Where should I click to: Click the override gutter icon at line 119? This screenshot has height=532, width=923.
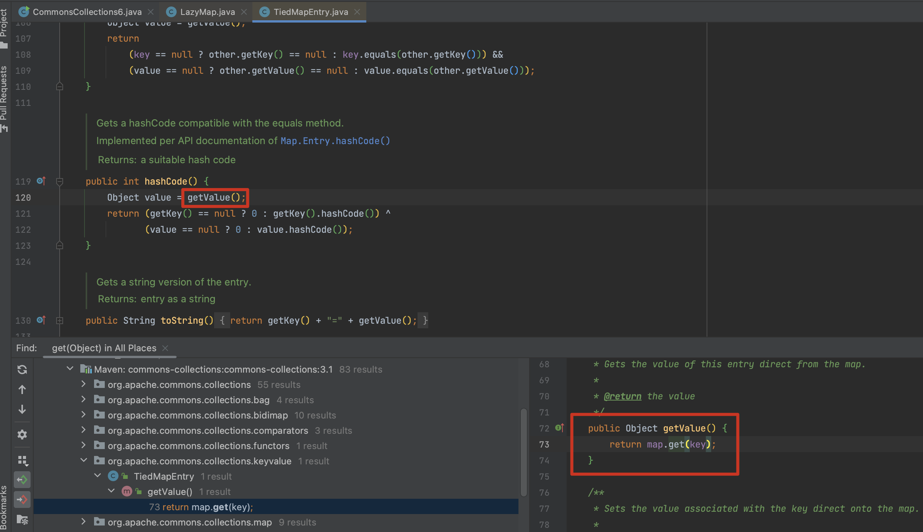click(x=41, y=181)
